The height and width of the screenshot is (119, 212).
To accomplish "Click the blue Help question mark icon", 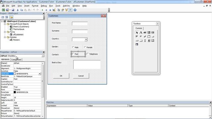I will (75, 10).
